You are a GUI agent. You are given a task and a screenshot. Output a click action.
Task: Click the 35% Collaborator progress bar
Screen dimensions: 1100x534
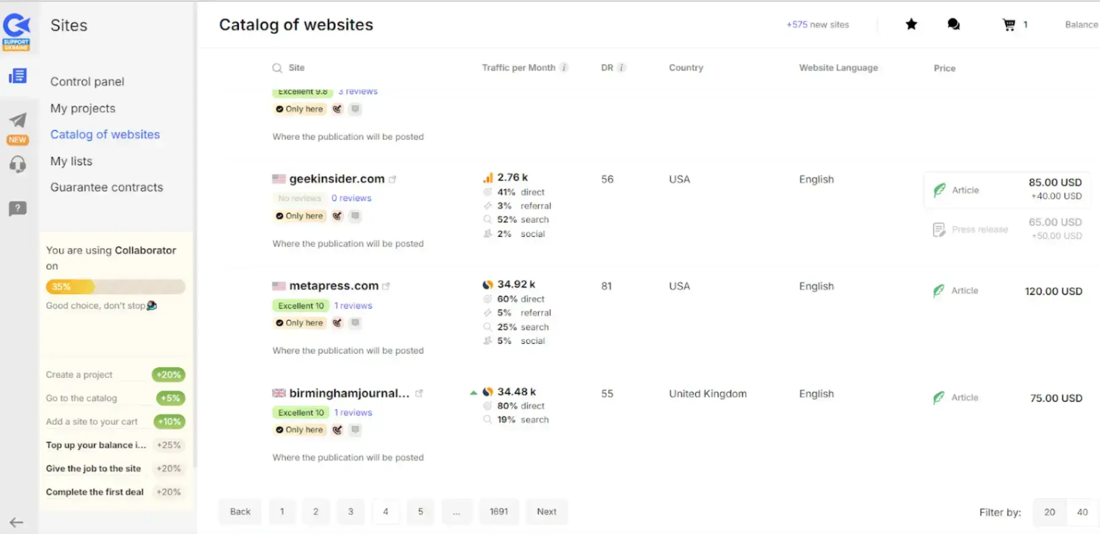115,287
